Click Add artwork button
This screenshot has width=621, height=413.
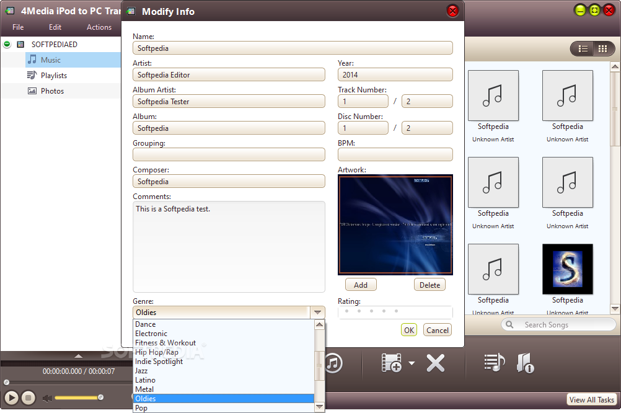pos(361,285)
